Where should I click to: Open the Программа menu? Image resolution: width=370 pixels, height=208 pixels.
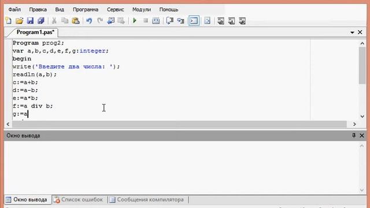click(86, 10)
